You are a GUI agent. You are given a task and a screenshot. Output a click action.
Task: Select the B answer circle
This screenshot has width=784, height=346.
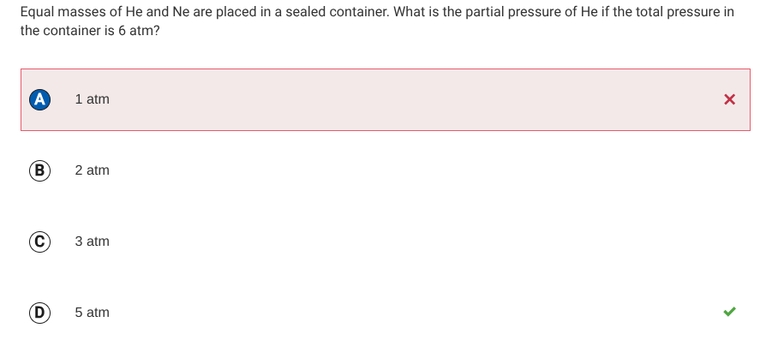[x=39, y=170]
